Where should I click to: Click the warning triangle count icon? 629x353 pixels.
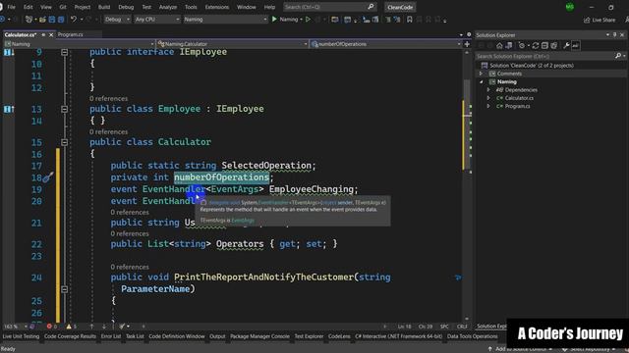coord(69,327)
